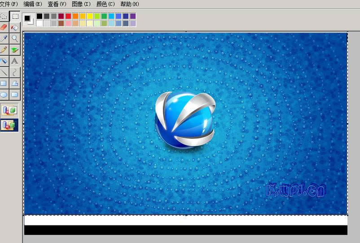The image size is (360, 243).
Task: Select the bright red swatch
Action: (x=68, y=16)
